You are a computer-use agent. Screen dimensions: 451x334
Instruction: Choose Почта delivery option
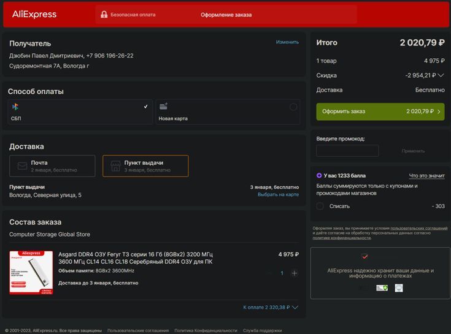click(x=52, y=166)
